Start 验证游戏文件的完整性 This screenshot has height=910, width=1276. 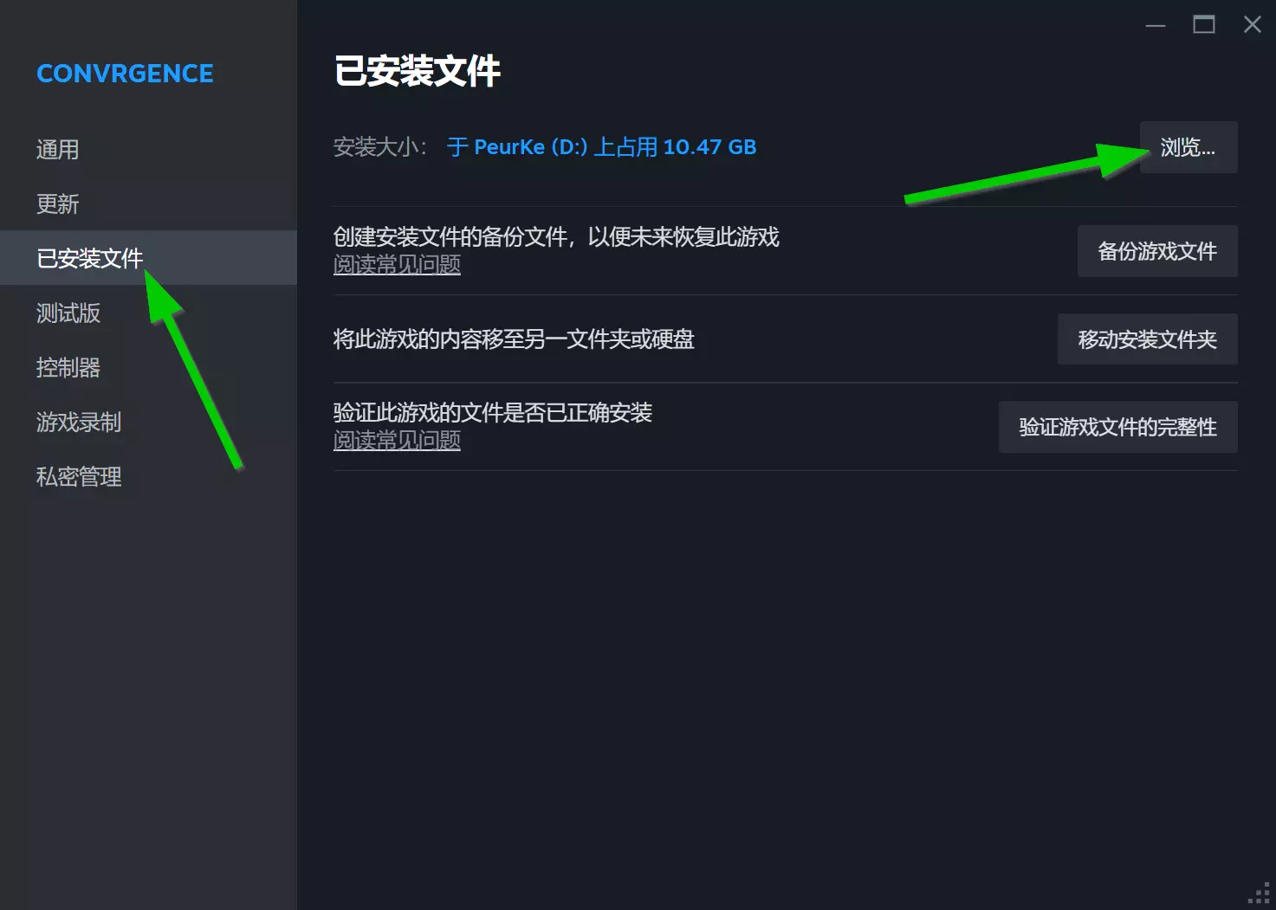point(1117,427)
